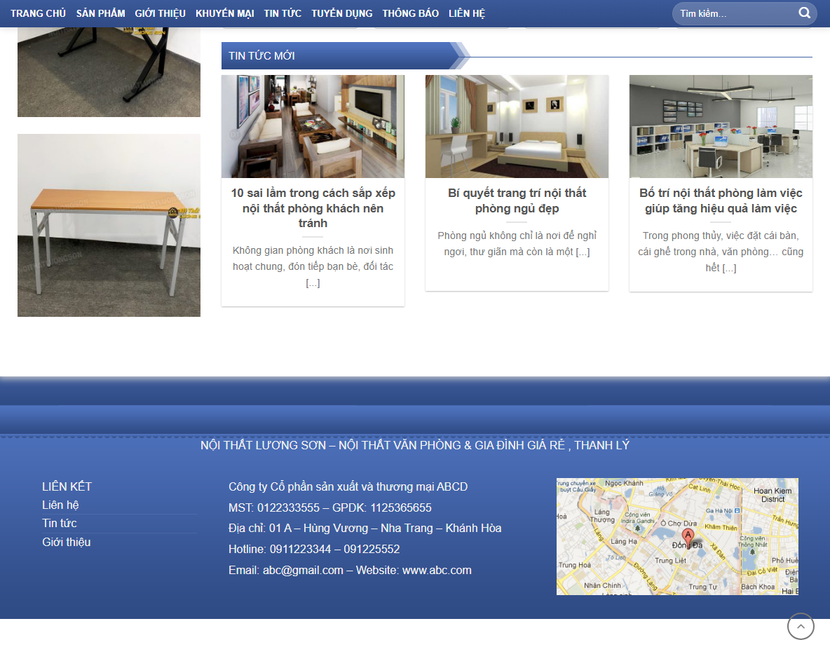The width and height of the screenshot is (830, 654).
Task: Click the folding table product image
Action: [x=109, y=226]
